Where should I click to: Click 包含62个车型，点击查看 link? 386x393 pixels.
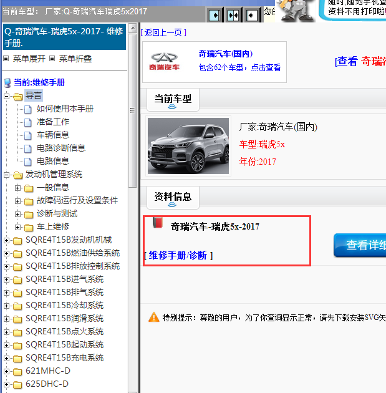[x=239, y=67]
